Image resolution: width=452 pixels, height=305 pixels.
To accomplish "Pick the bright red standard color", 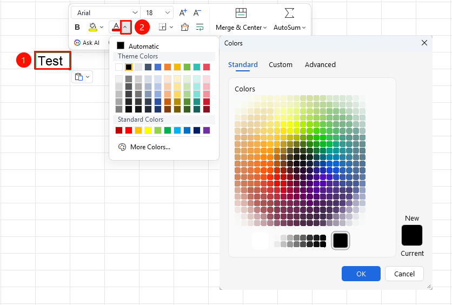I will coord(129,130).
